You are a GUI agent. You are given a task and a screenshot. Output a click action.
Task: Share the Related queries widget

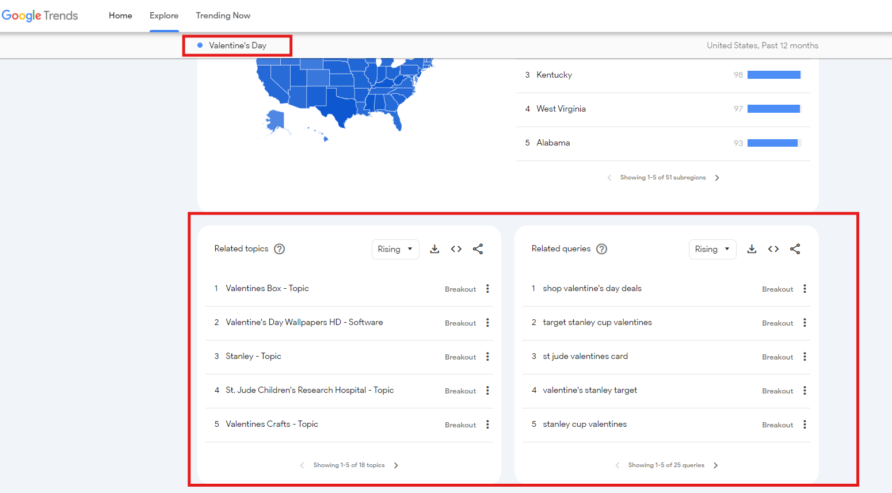point(795,249)
